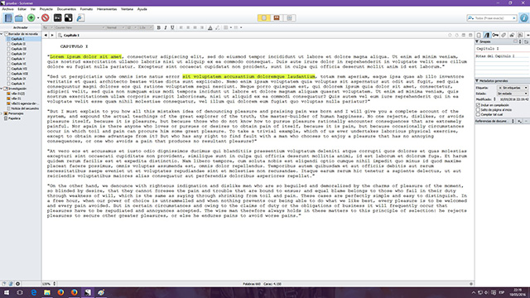Image resolution: width=530 pixels, height=298 pixels.
Task: Change text color icon
Action: pyautogui.click(x=210, y=27)
